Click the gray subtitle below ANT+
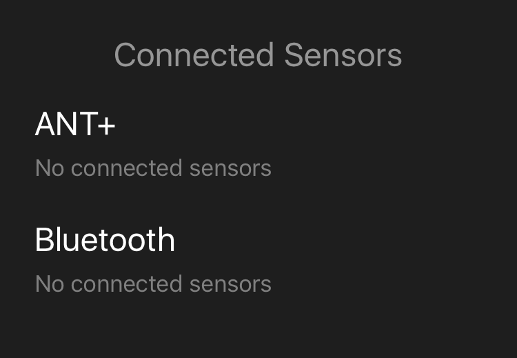The width and height of the screenshot is (517, 358). [153, 168]
